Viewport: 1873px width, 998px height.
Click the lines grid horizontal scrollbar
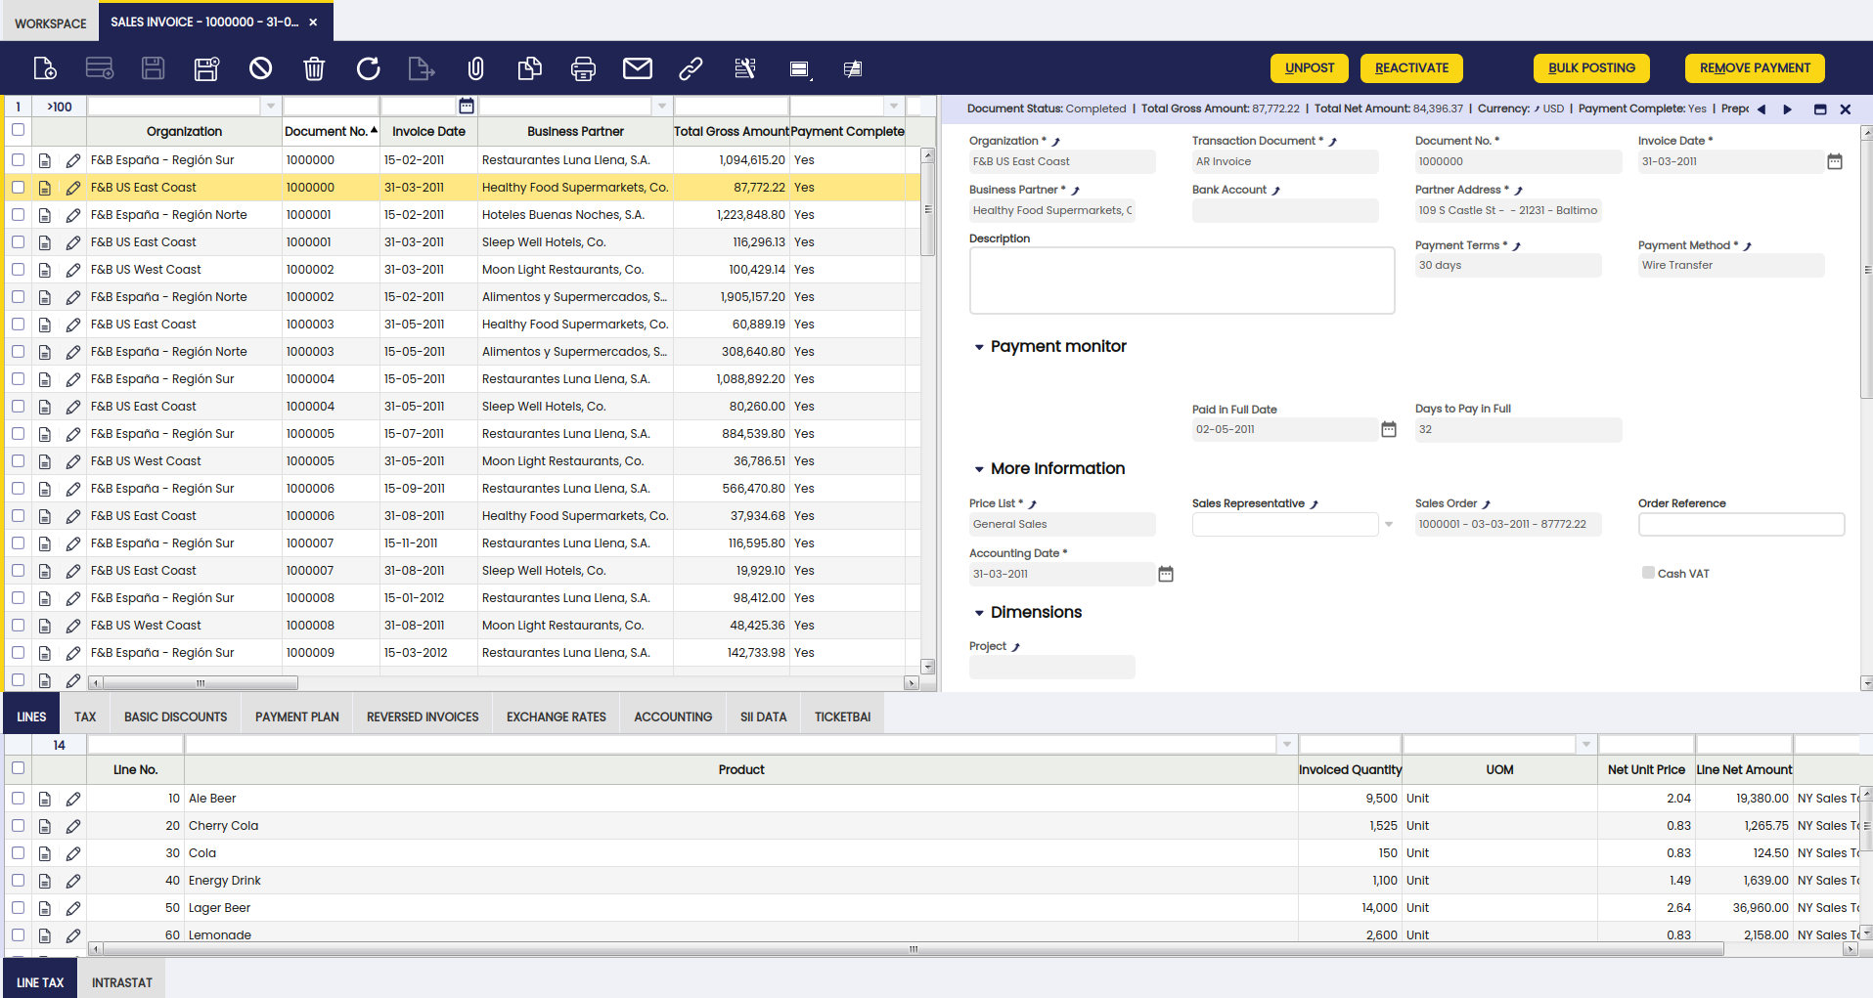coord(914,949)
